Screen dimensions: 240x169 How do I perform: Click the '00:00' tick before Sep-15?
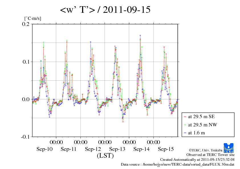(153, 142)
